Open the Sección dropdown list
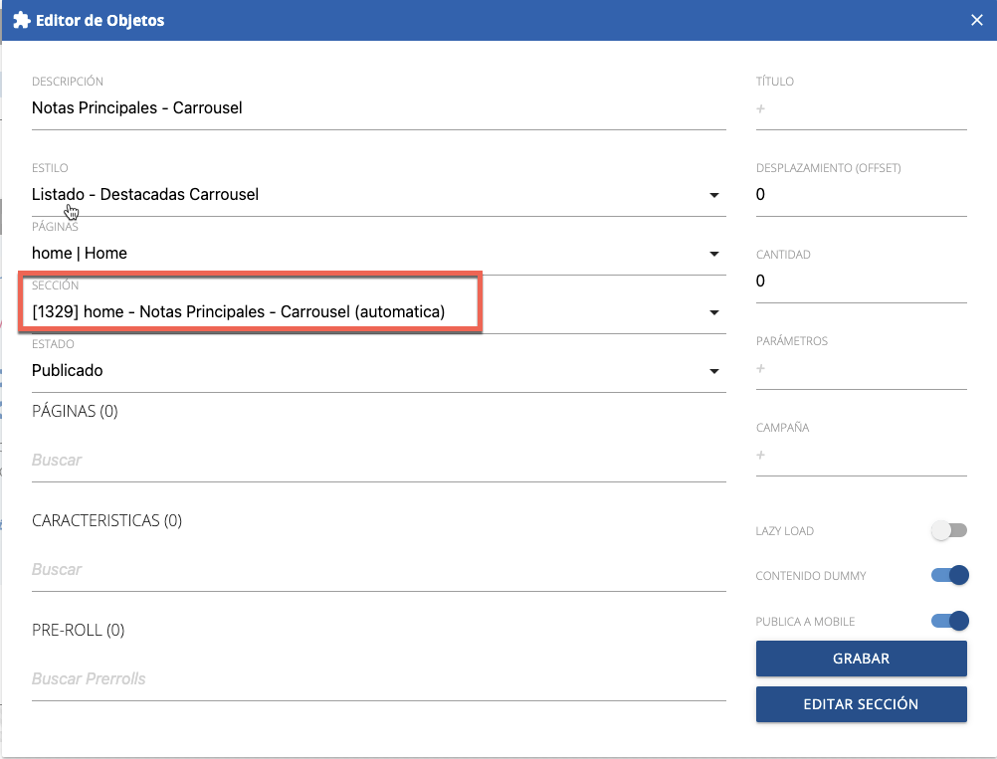 [x=713, y=312]
